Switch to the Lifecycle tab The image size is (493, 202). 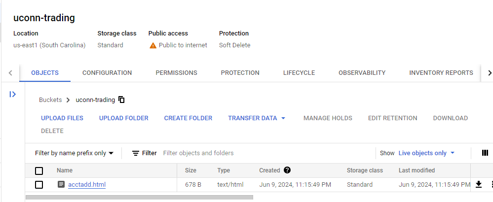pyautogui.click(x=299, y=73)
